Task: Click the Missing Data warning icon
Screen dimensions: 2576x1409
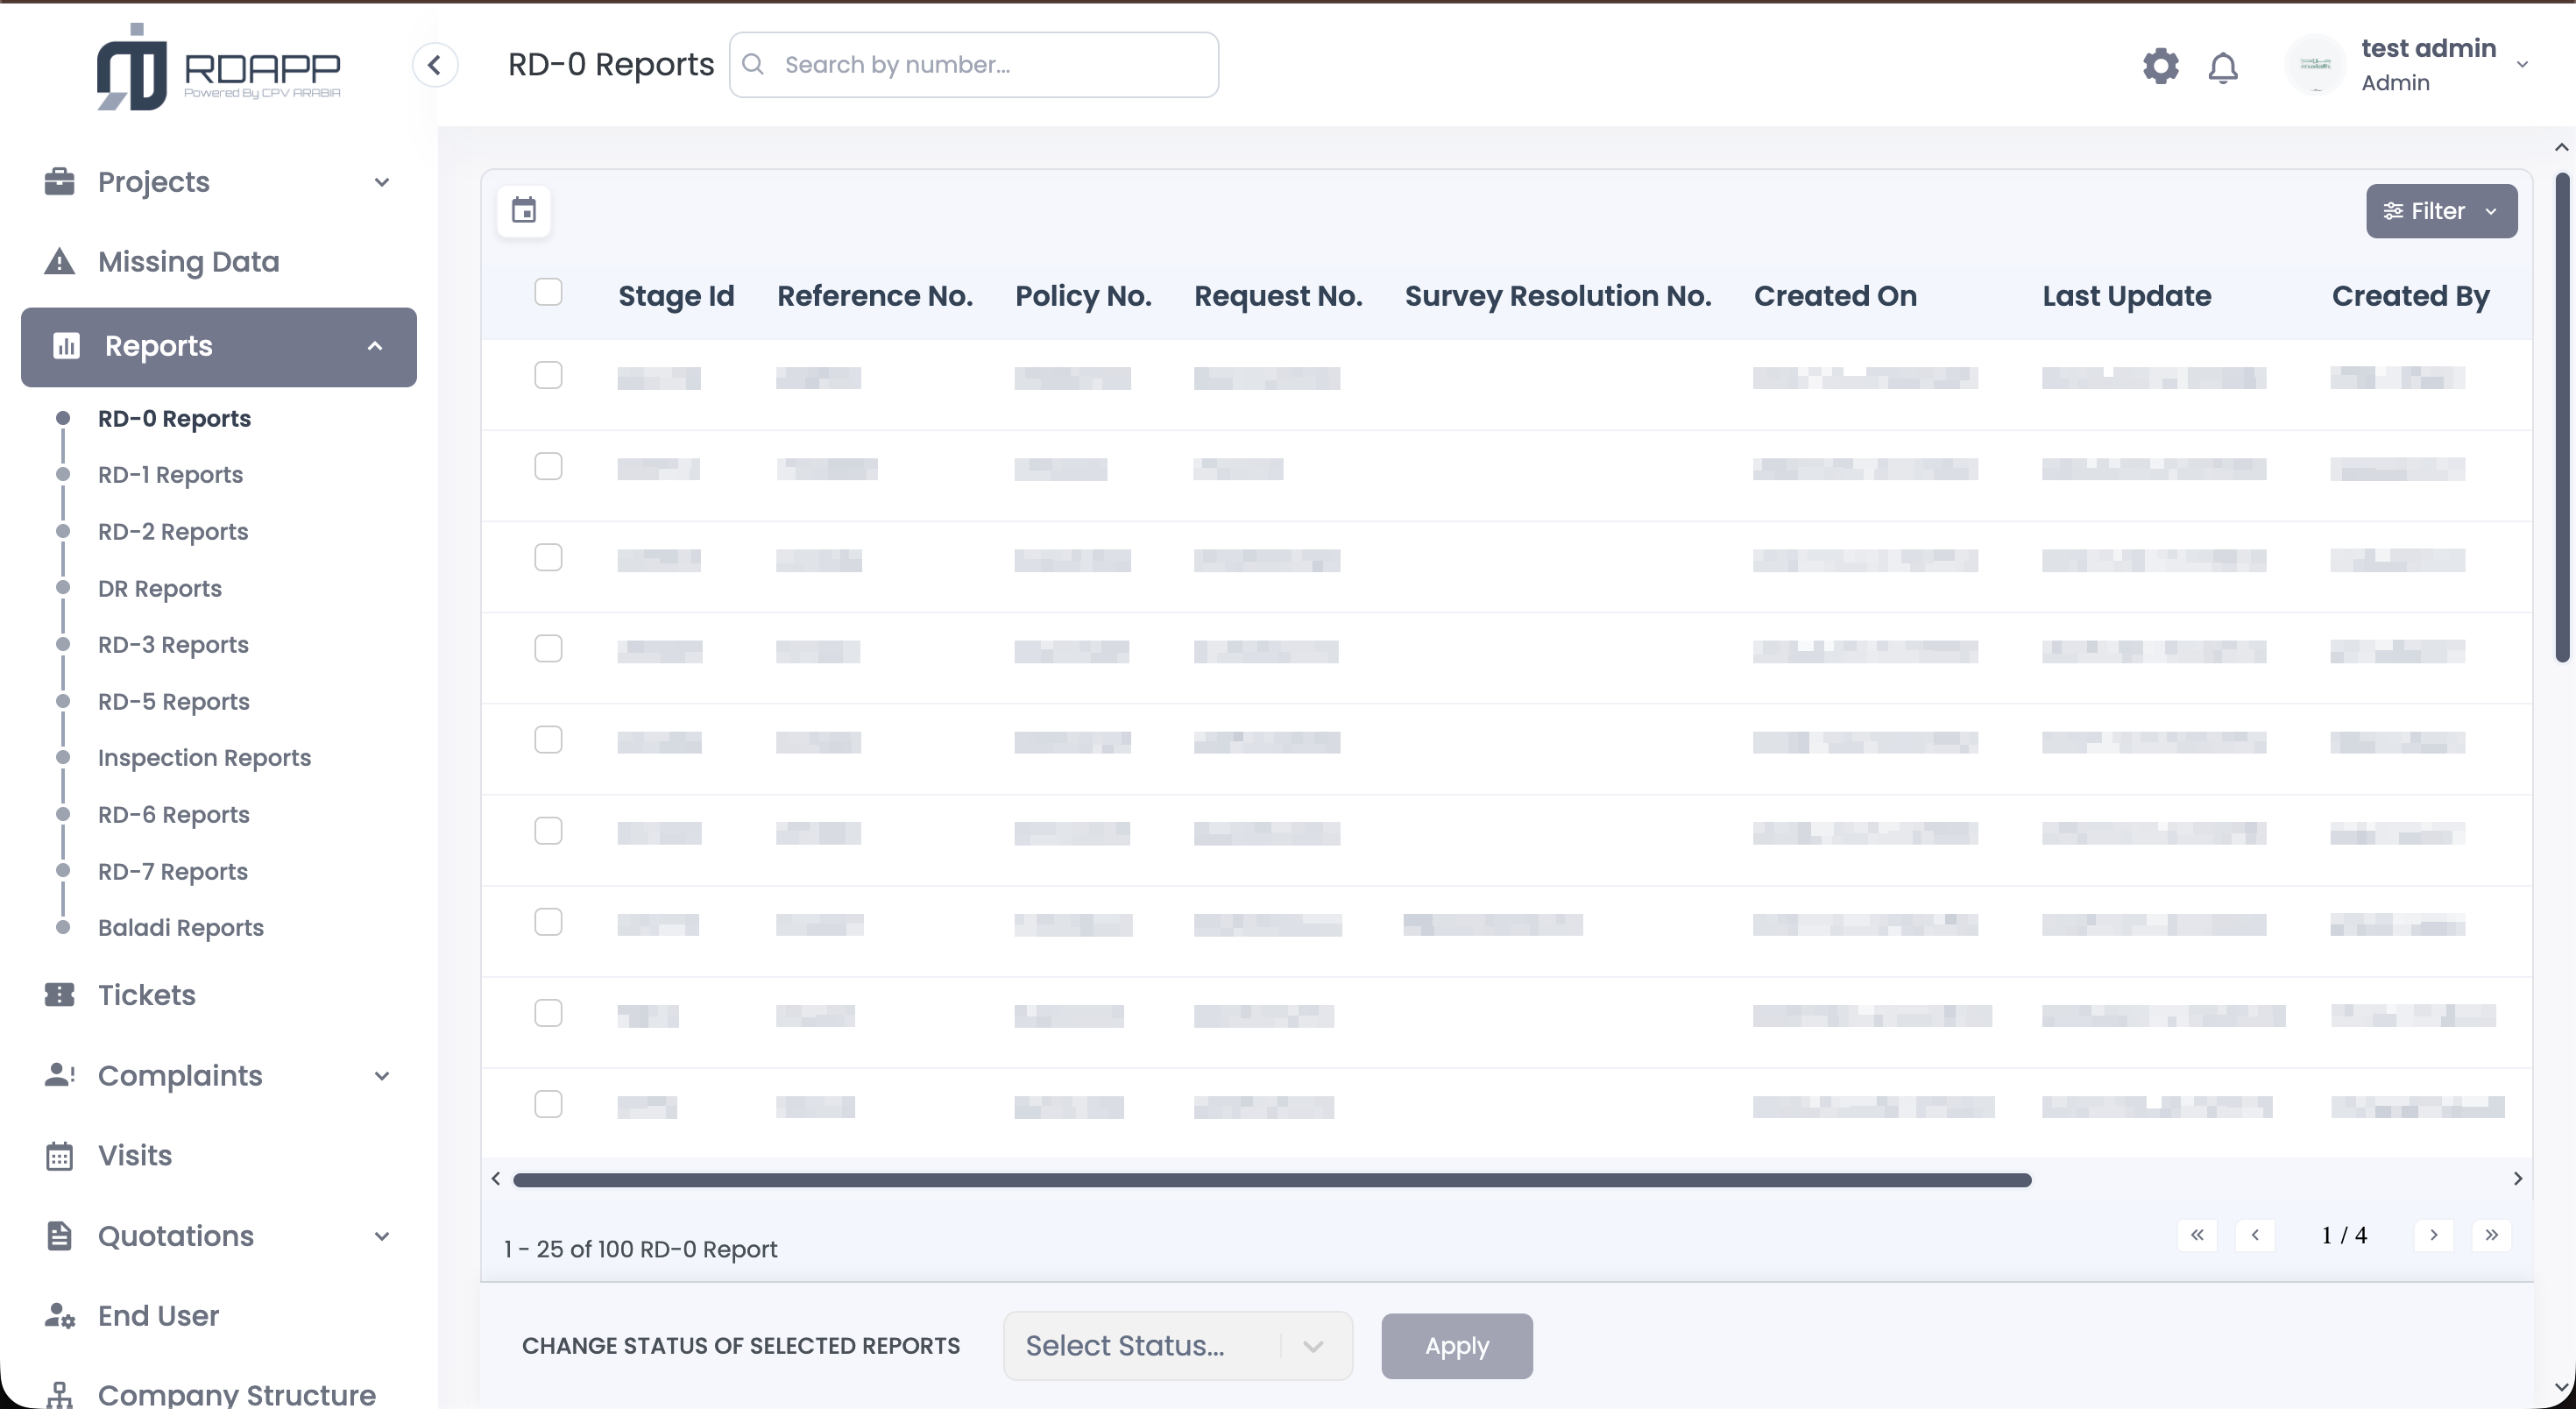Action: click(x=60, y=262)
